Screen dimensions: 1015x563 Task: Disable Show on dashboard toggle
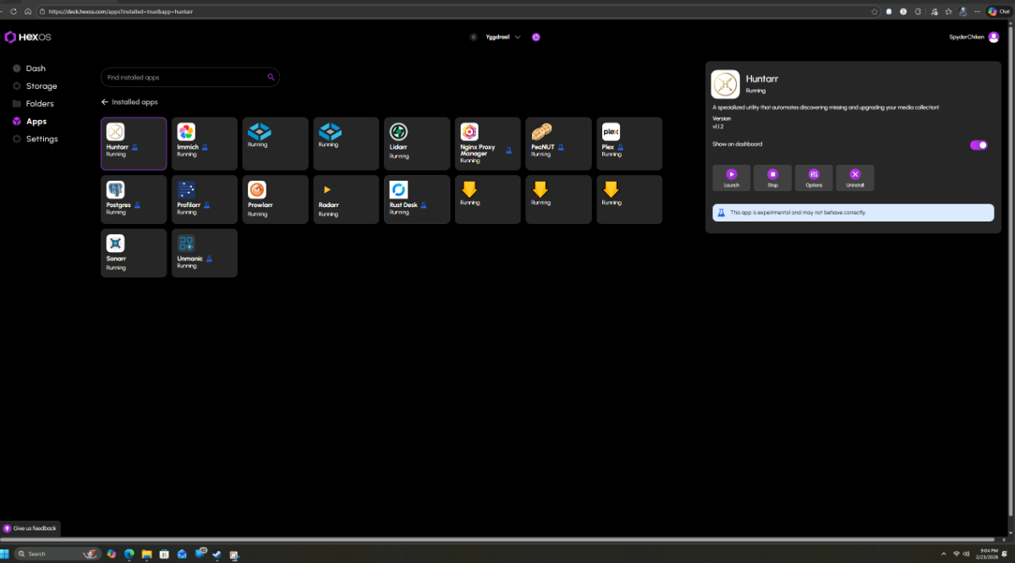click(979, 145)
